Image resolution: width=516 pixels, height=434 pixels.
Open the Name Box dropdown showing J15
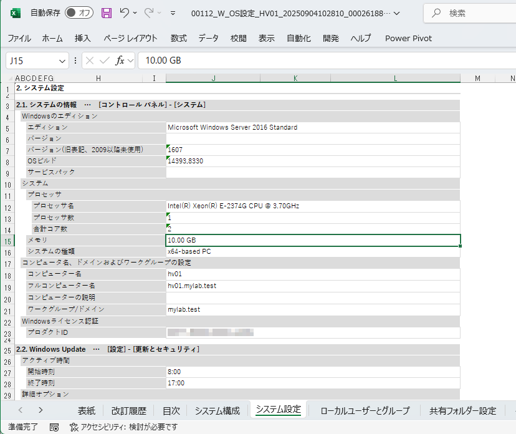[x=61, y=60]
